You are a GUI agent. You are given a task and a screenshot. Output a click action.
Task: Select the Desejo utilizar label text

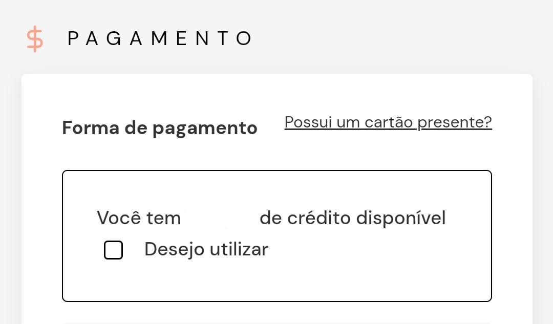206,249
